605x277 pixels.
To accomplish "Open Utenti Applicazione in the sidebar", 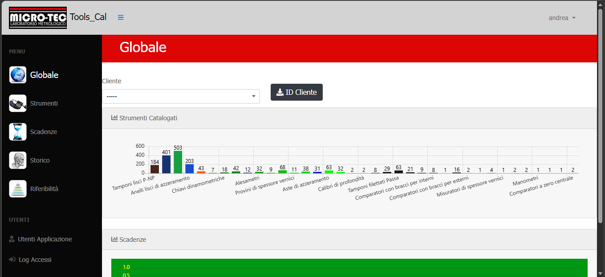I will pos(41,239).
